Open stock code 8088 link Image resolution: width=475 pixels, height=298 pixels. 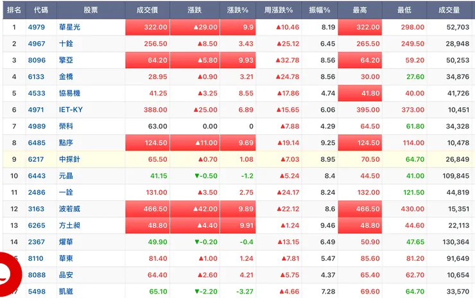click(x=37, y=275)
